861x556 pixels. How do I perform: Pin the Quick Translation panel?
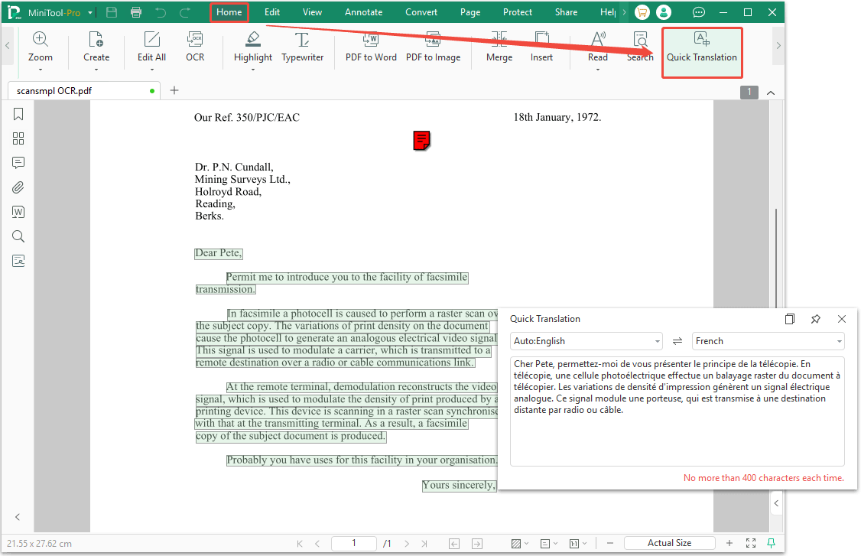tap(815, 318)
